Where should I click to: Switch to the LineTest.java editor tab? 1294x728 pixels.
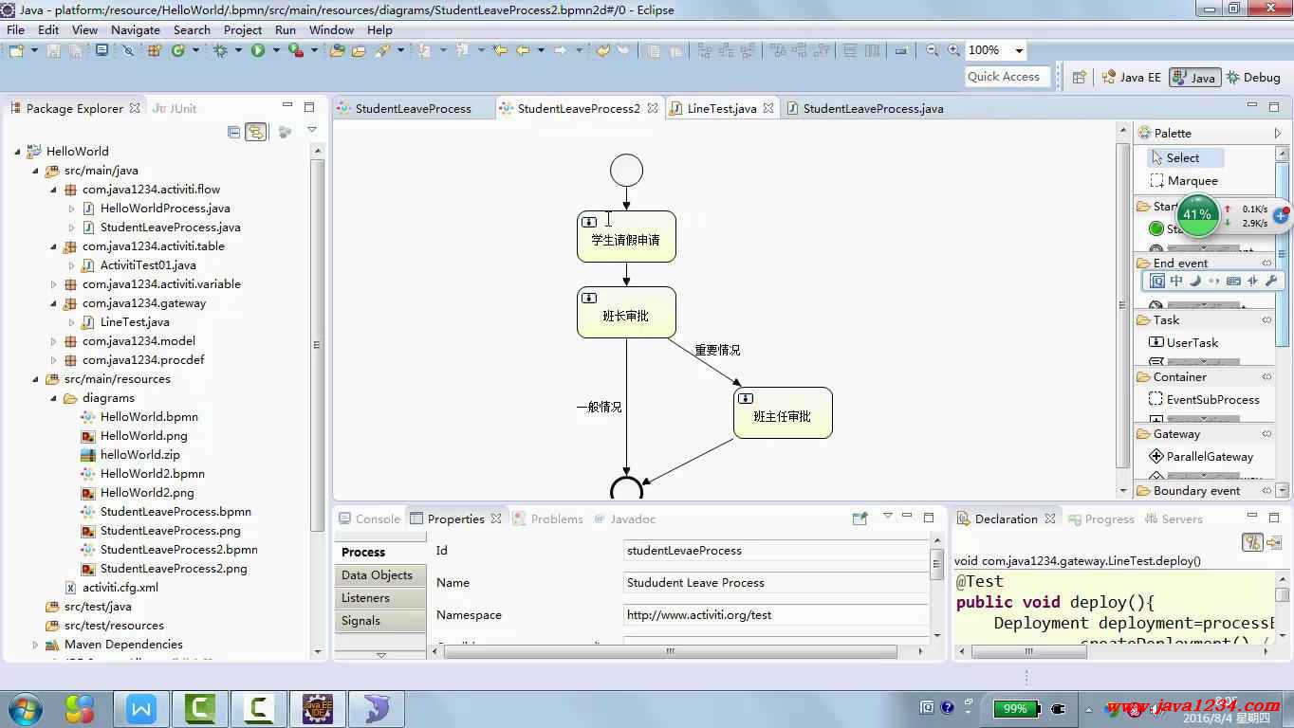721,108
